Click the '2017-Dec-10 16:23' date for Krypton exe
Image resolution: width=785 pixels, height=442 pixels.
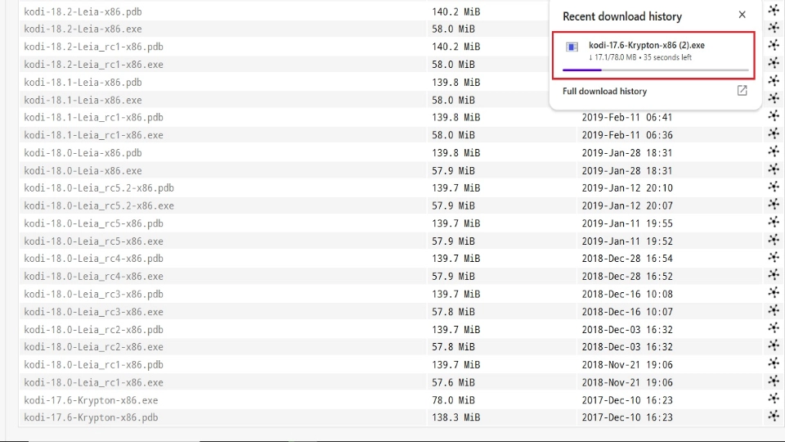627,400
